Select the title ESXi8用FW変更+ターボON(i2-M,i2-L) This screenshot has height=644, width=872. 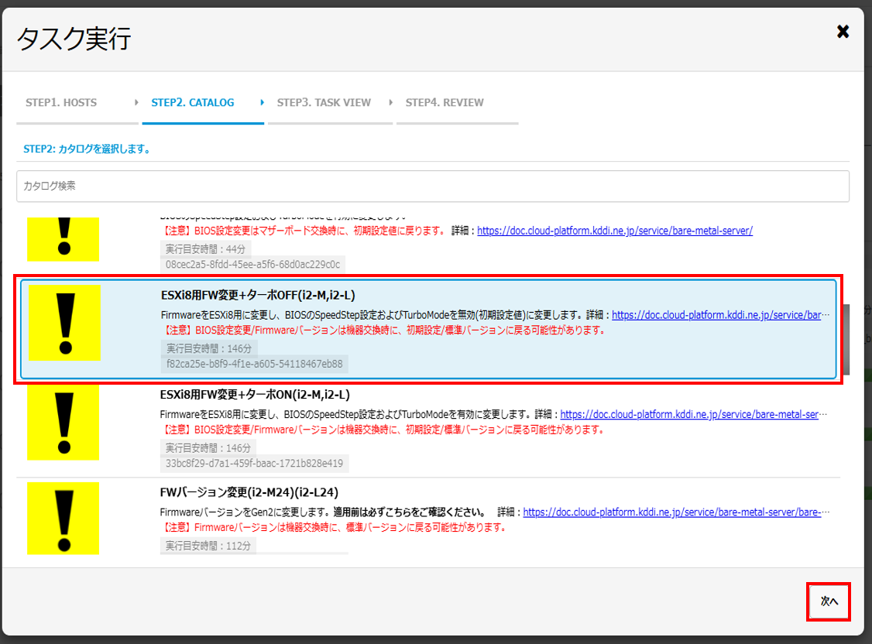click(255, 395)
